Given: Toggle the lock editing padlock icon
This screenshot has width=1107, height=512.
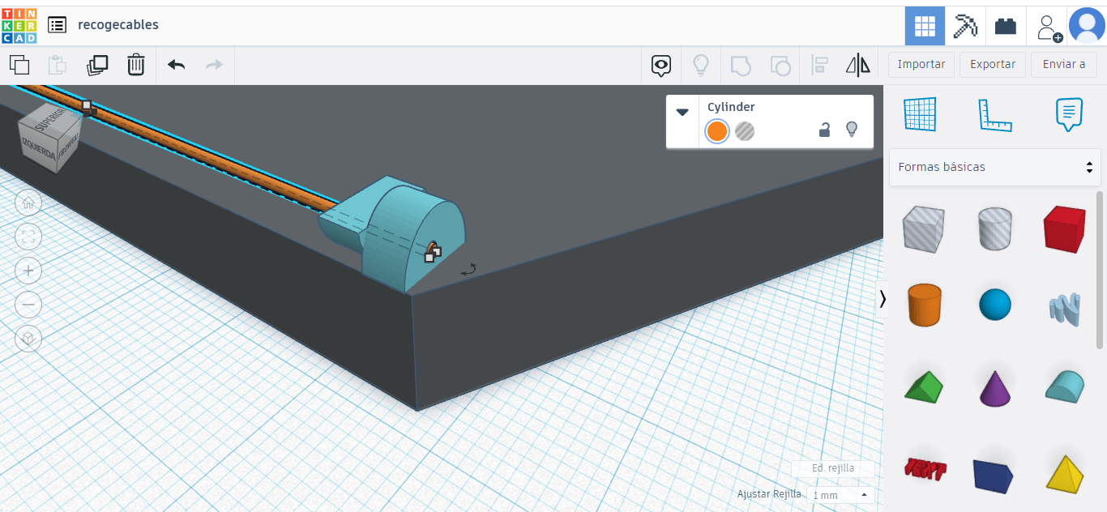Looking at the screenshot, I should click(x=824, y=130).
